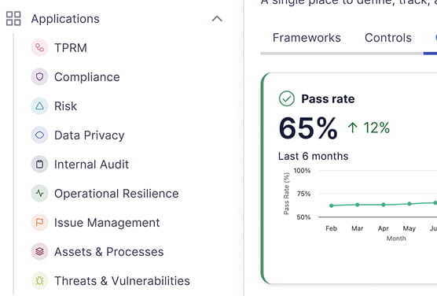Open Operational Resilience from the sidebar
The width and height of the screenshot is (437, 296).
tap(116, 194)
